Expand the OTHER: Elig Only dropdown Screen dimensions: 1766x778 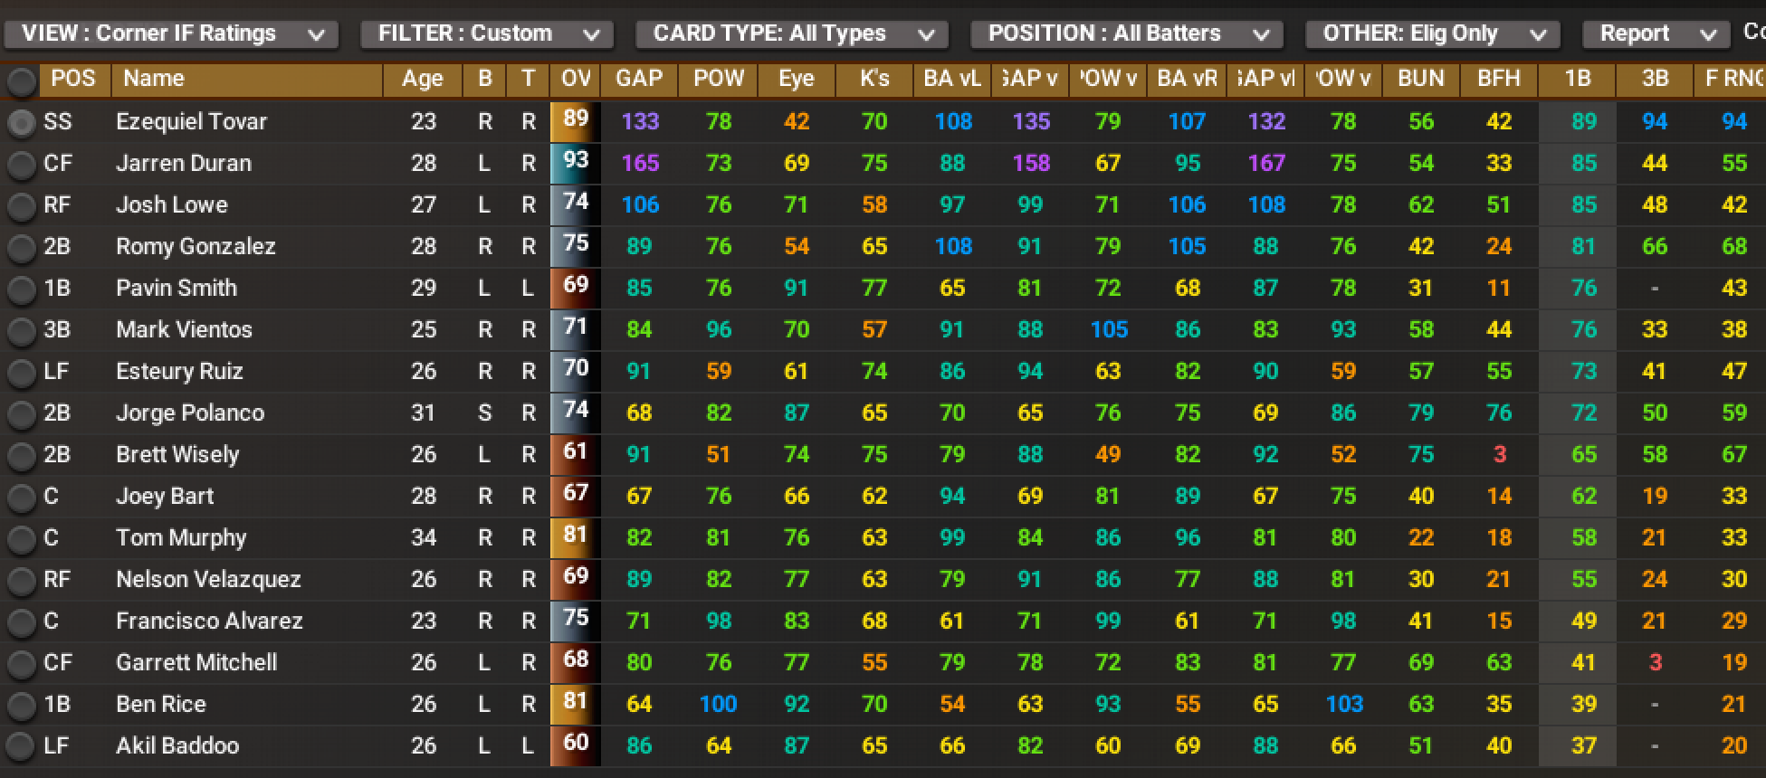pyautogui.click(x=1433, y=34)
